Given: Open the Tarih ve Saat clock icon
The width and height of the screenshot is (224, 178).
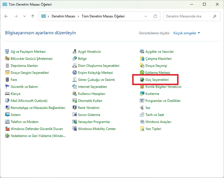Looking at the screenshot, I should coord(142,115).
